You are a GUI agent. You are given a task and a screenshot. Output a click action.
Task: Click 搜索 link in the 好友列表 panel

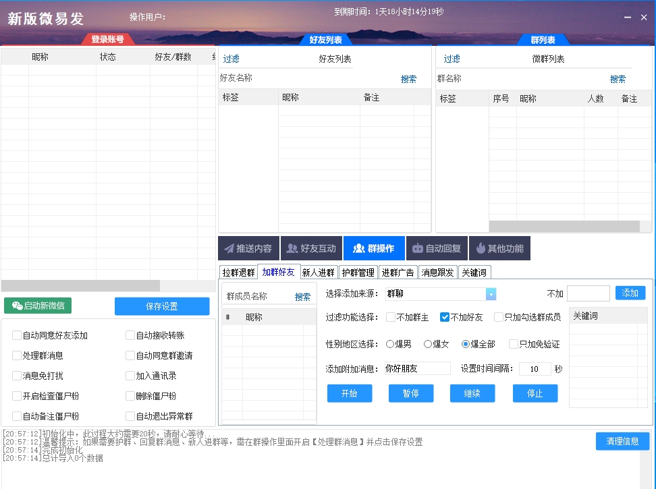(408, 79)
